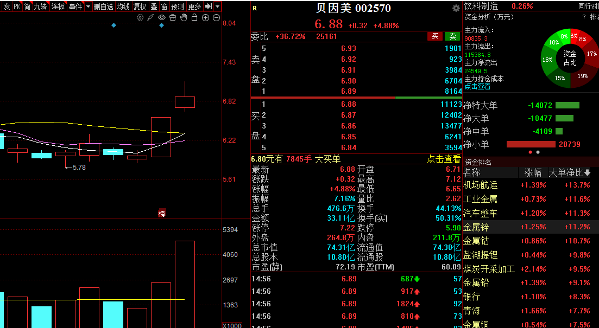Viewport: 599px width, 328px height.
Task: Toggle the 九转 indicator
Action: (x=40, y=7)
